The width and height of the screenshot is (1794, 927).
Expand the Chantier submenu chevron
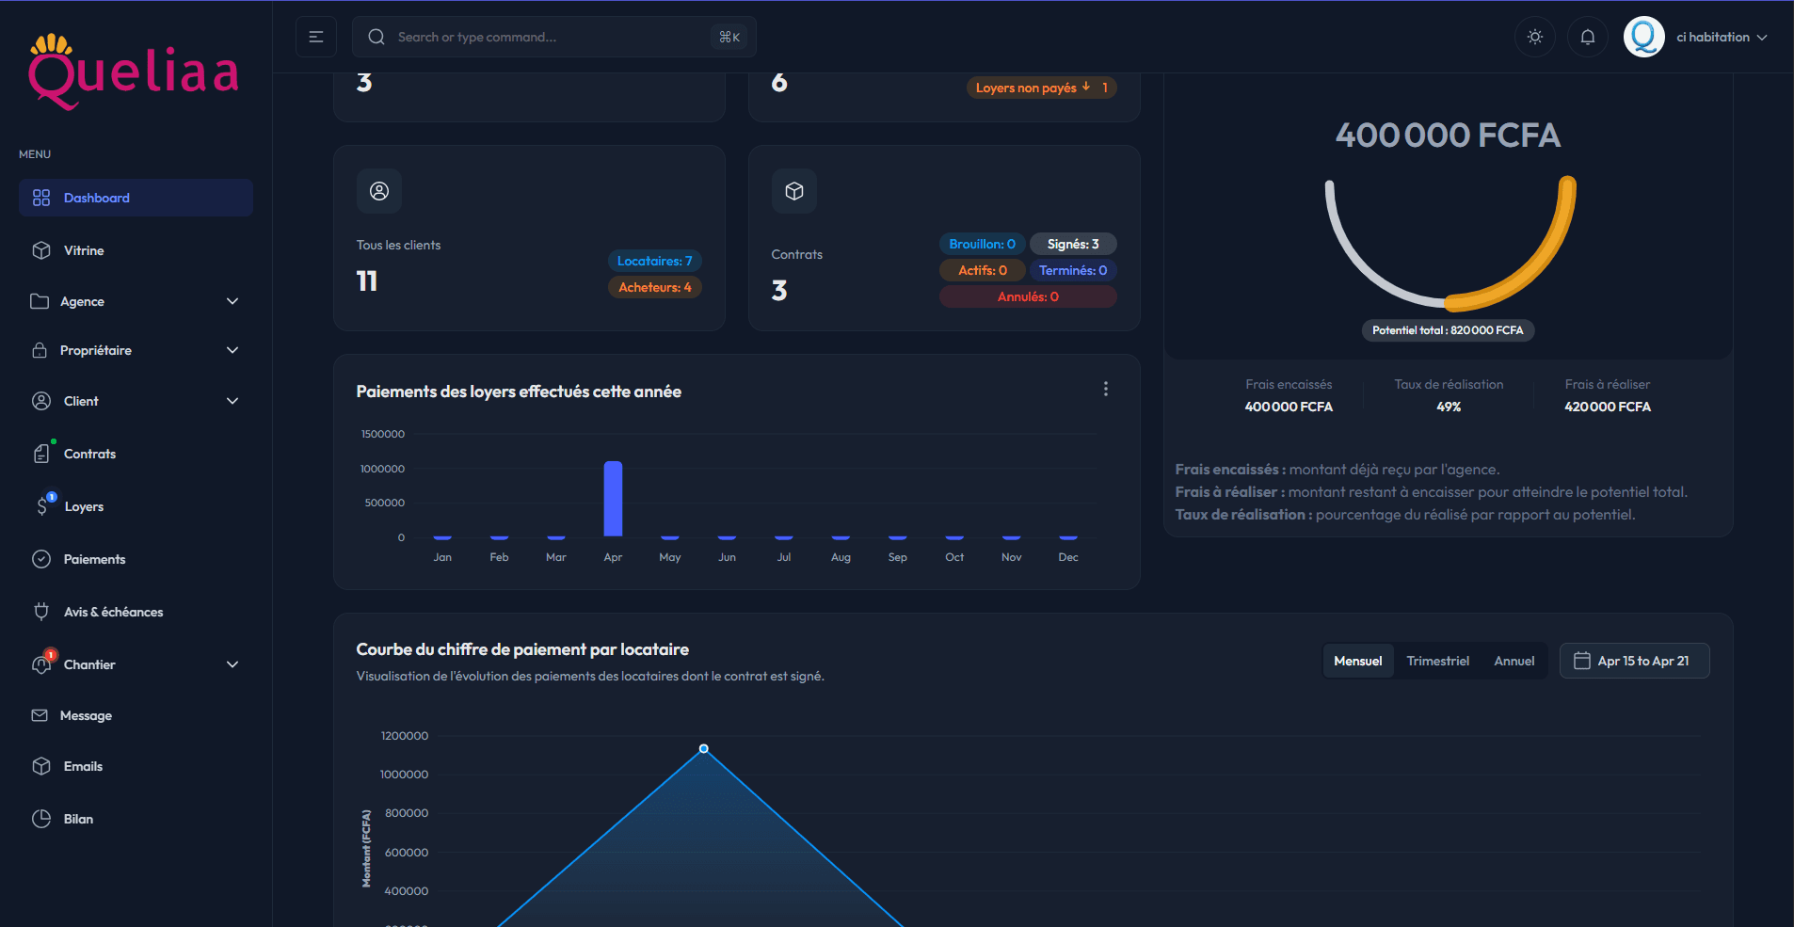click(232, 664)
